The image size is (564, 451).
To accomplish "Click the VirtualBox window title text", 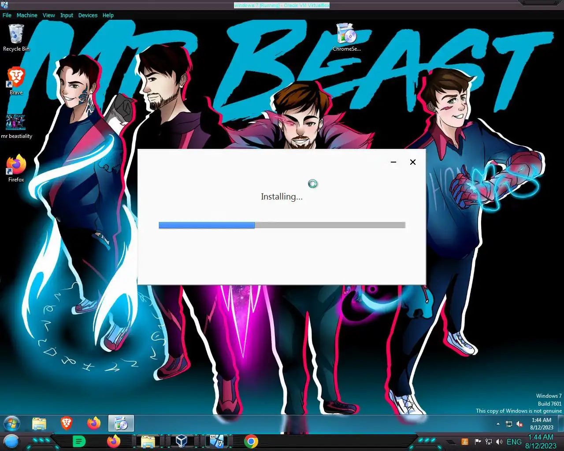I will pyautogui.click(x=282, y=5).
